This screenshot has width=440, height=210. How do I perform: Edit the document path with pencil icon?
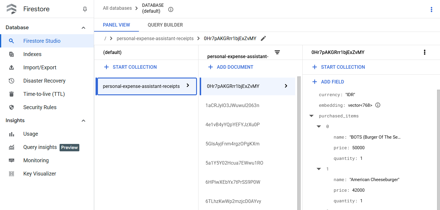(x=263, y=38)
